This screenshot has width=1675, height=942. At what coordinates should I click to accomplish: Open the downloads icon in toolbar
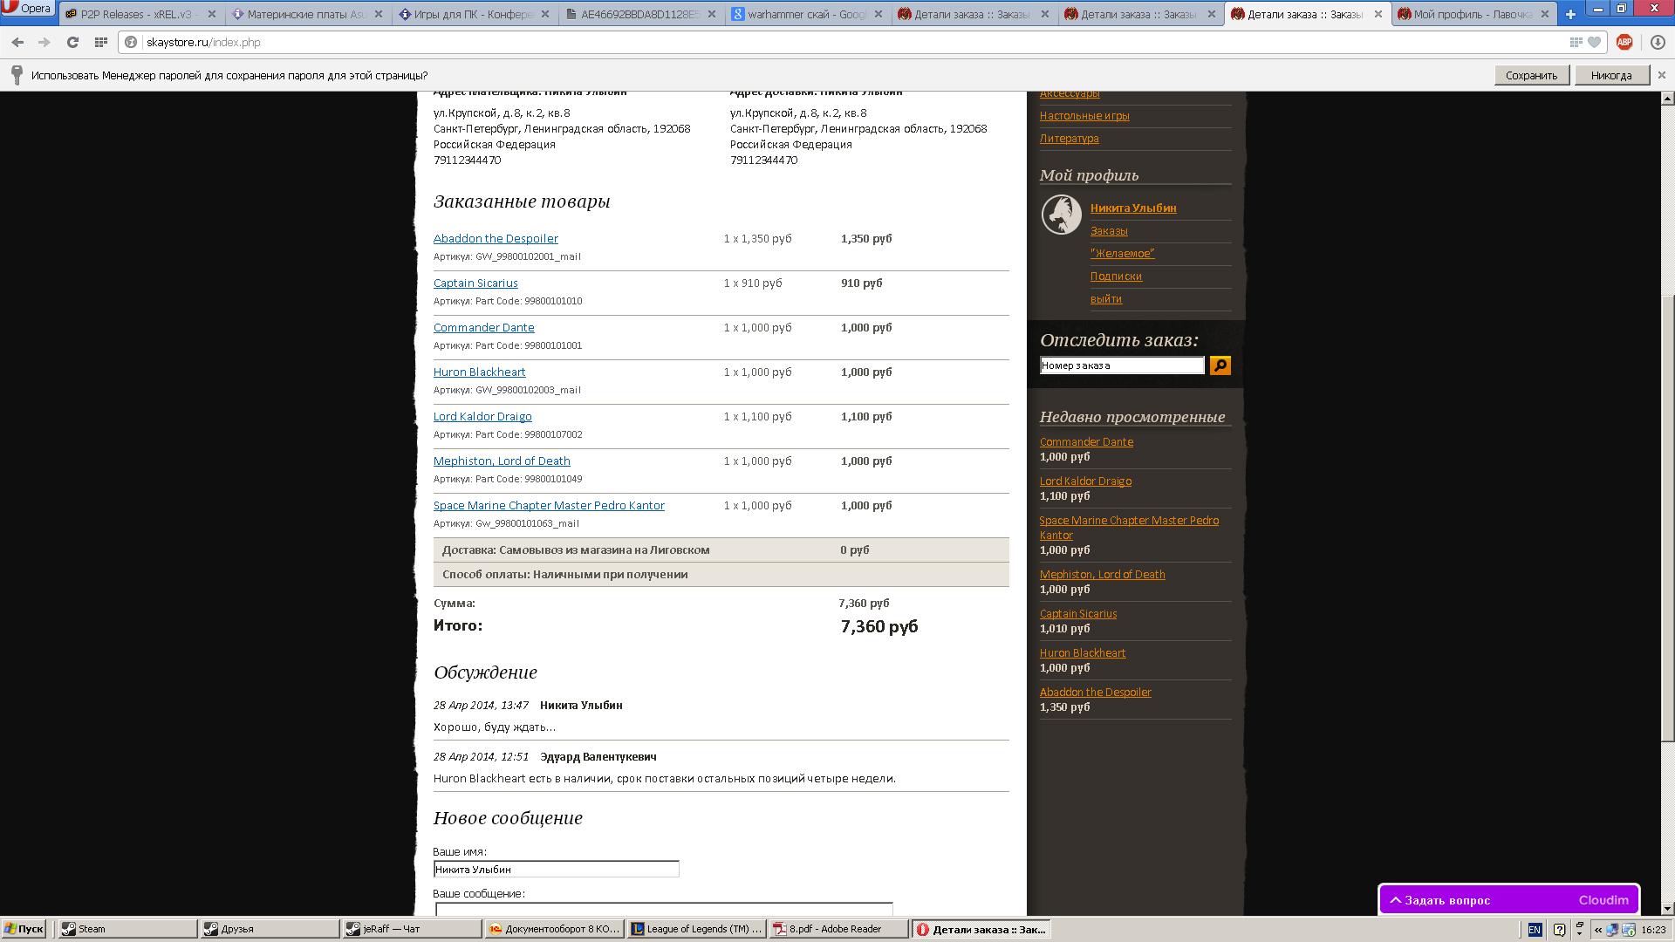point(1658,42)
